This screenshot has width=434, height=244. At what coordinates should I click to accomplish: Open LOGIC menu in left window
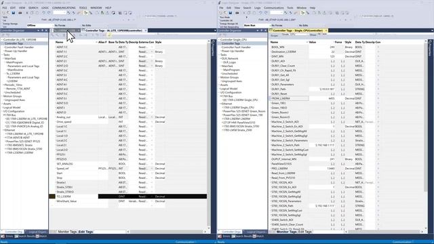[45, 7]
